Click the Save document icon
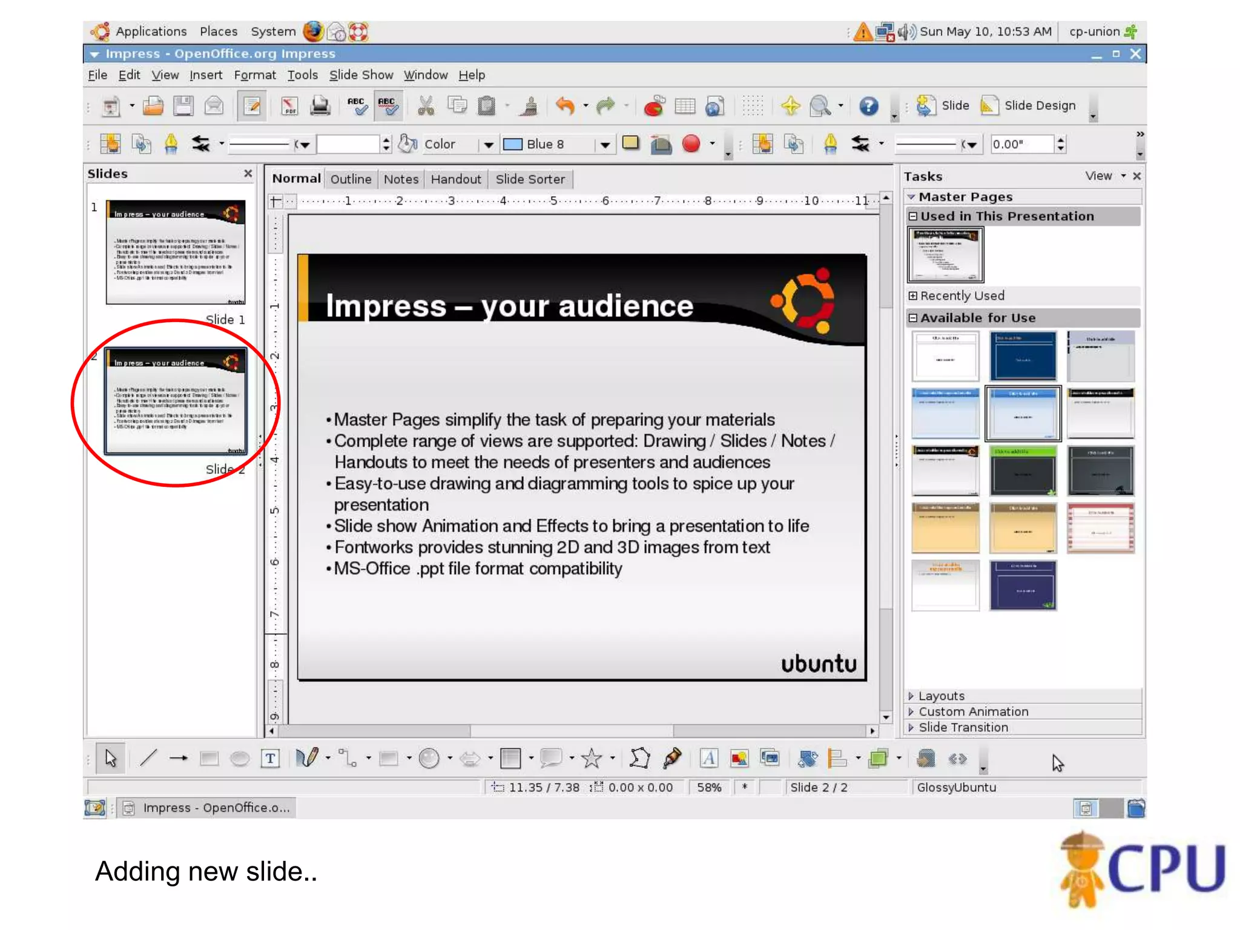 point(183,106)
